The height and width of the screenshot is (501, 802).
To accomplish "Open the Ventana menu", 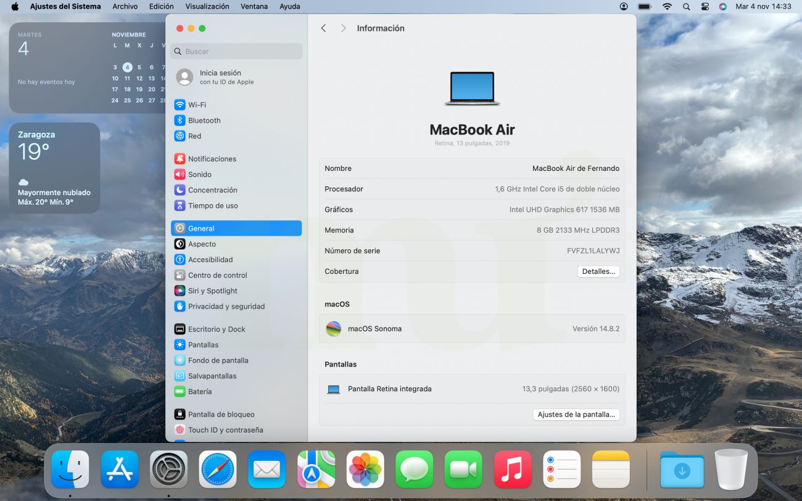I will click(254, 6).
